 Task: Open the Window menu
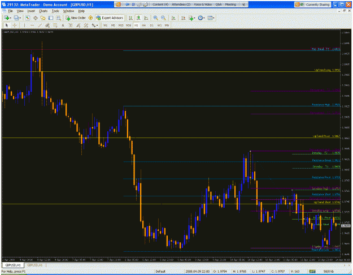click(68, 11)
